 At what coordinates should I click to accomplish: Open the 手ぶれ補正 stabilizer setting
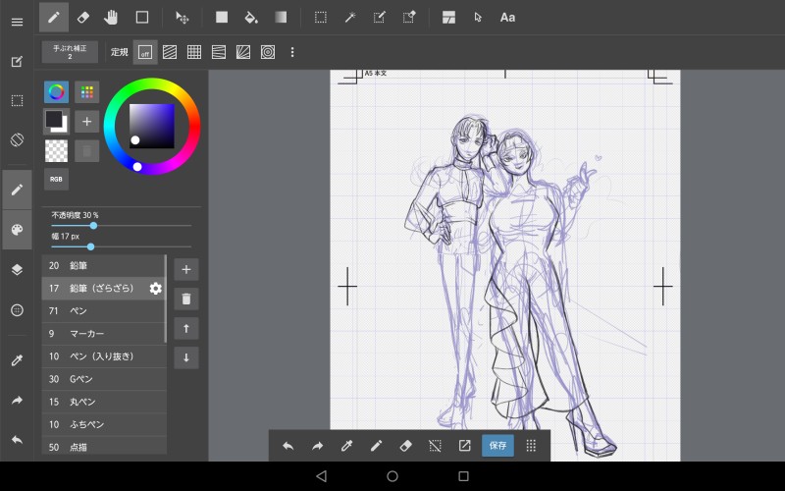click(70, 52)
